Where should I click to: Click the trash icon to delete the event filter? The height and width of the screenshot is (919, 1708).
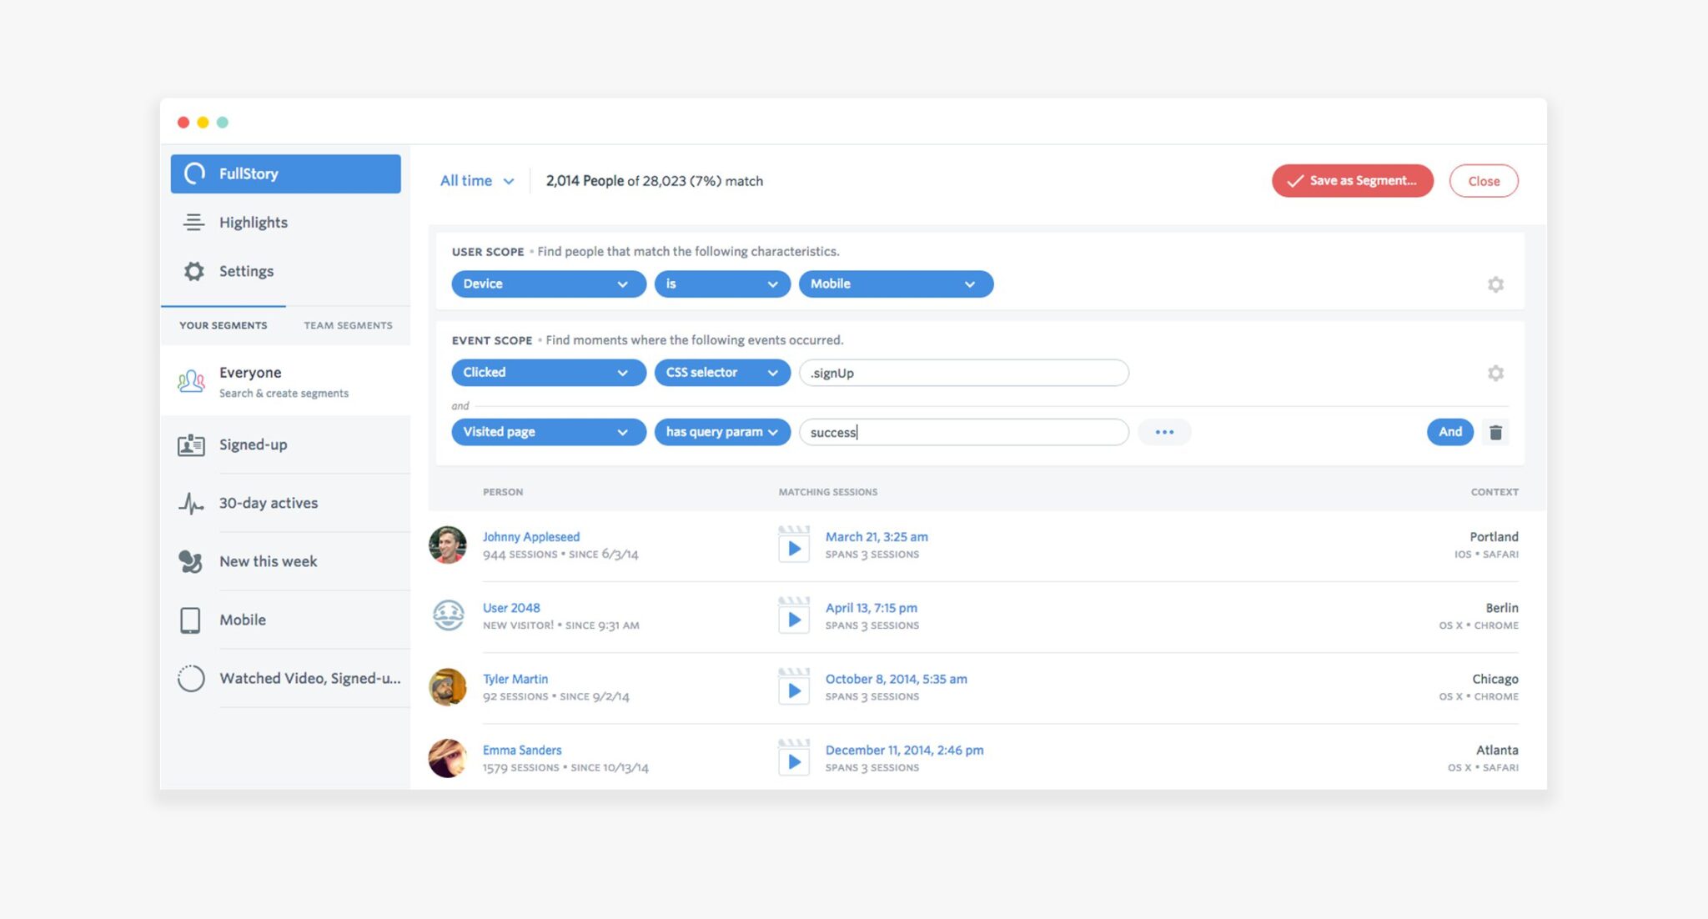click(1495, 432)
